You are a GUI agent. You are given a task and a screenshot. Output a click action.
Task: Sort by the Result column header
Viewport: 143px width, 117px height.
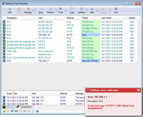[x=91, y=18]
